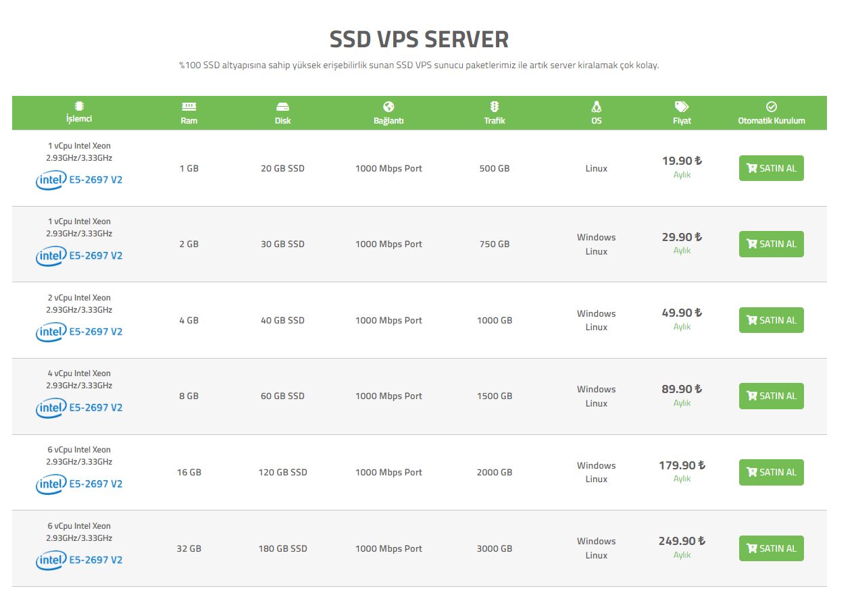
Task: Click the Intel logo in the 32 GB row
Action: point(51,560)
